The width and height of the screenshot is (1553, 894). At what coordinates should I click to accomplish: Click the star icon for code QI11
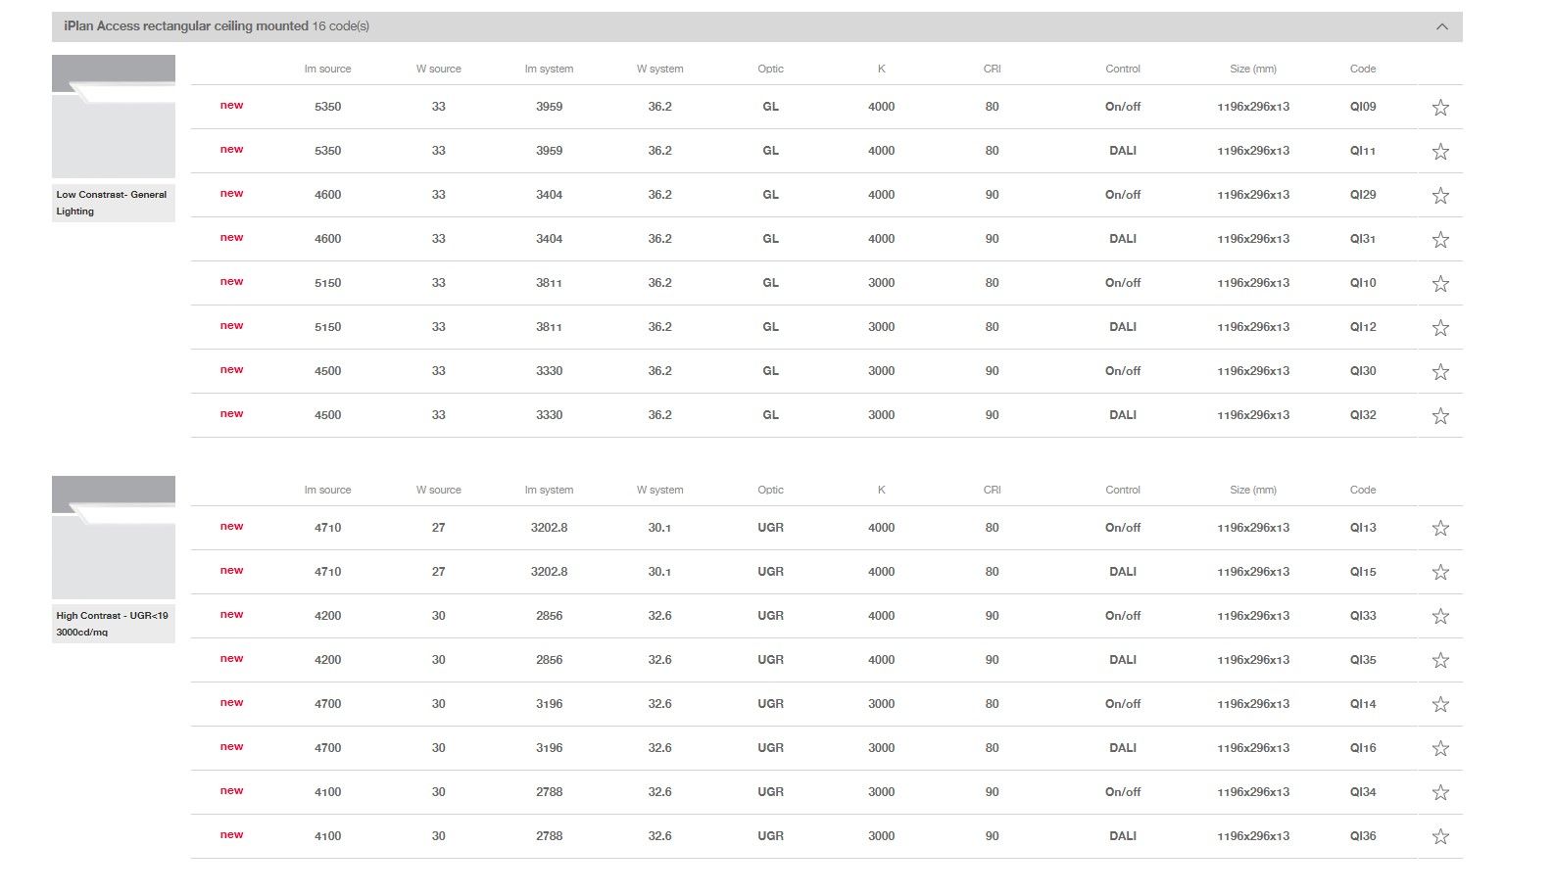1439,152
